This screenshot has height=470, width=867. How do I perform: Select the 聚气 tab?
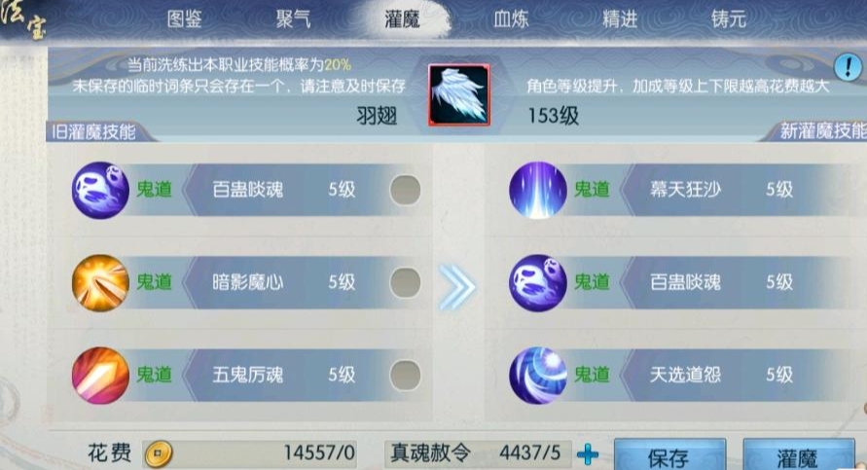pos(294,19)
